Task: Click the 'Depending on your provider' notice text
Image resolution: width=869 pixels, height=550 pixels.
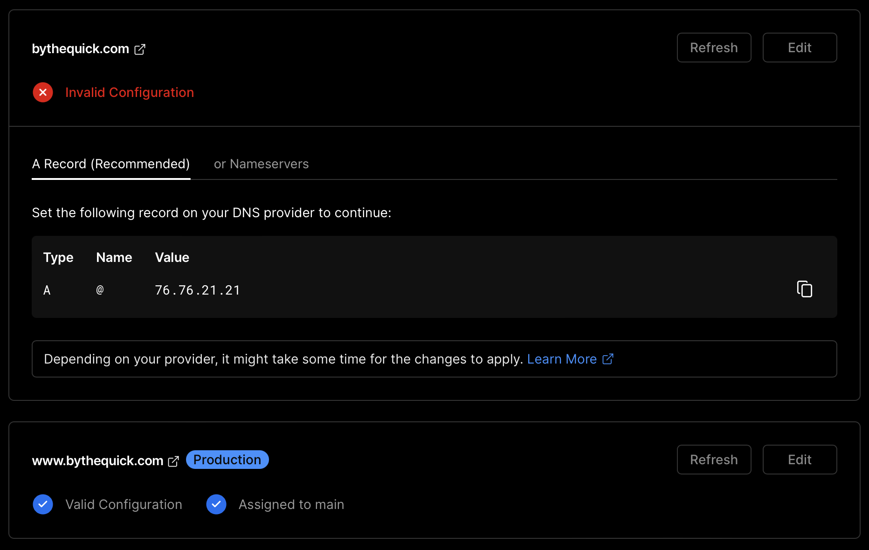Action: click(x=283, y=359)
